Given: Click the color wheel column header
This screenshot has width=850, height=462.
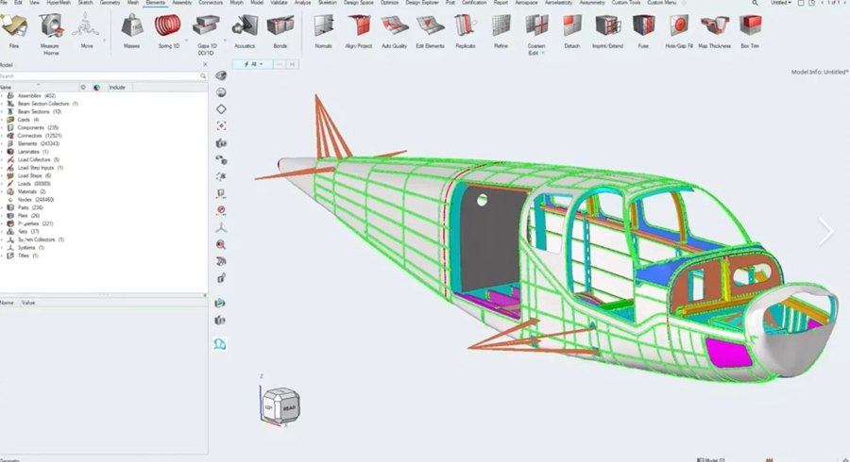Looking at the screenshot, I should 97,87.
